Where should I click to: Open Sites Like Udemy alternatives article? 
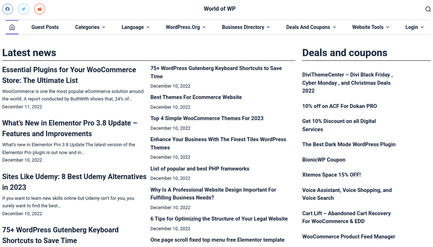[74, 182]
